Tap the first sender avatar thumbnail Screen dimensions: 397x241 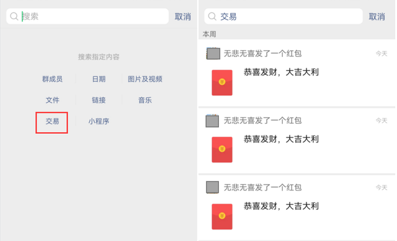pyautogui.click(x=213, y=54)
